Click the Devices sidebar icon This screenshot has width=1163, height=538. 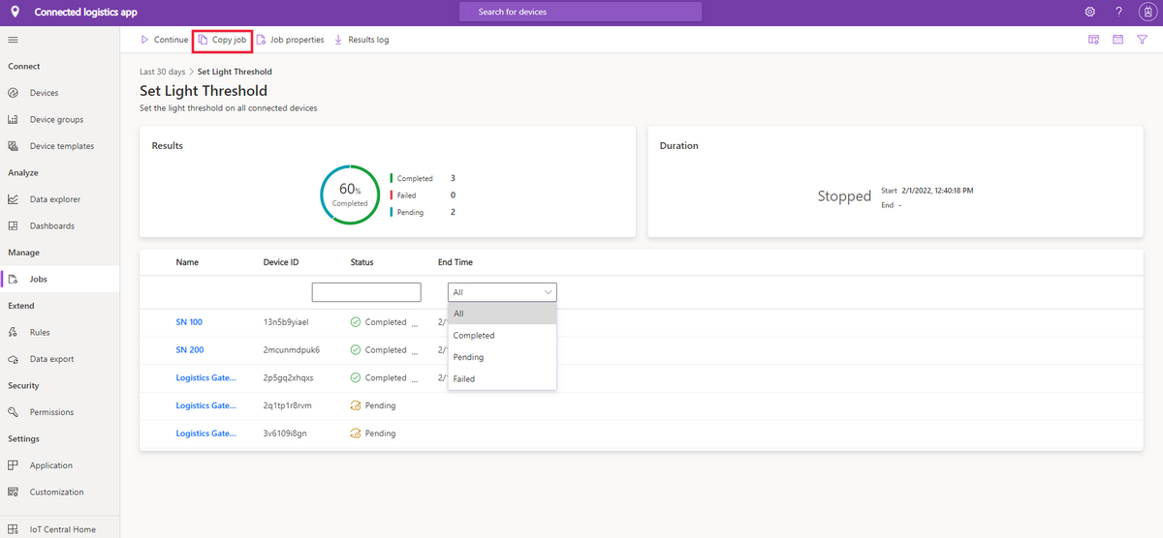[14, 93]
